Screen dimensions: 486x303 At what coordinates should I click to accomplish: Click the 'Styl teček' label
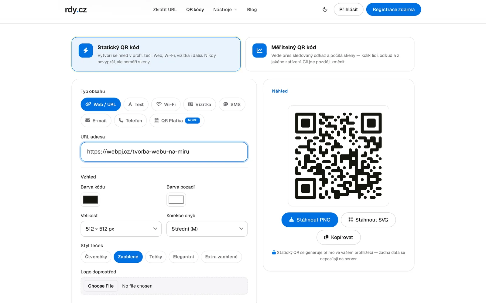coord(92,245)
